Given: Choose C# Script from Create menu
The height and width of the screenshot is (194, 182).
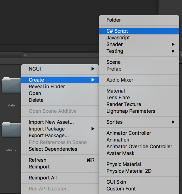Looking at the screenshot, I should [139, 31].
